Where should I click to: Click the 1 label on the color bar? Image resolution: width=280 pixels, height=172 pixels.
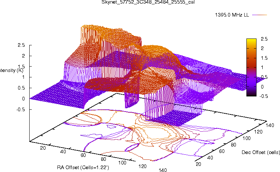(262, 67)
